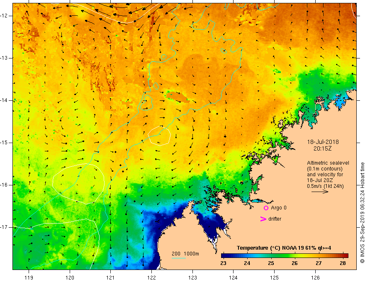Click the longitude label 123
Screen dimensions: 365x282
[x=192, y=277]
